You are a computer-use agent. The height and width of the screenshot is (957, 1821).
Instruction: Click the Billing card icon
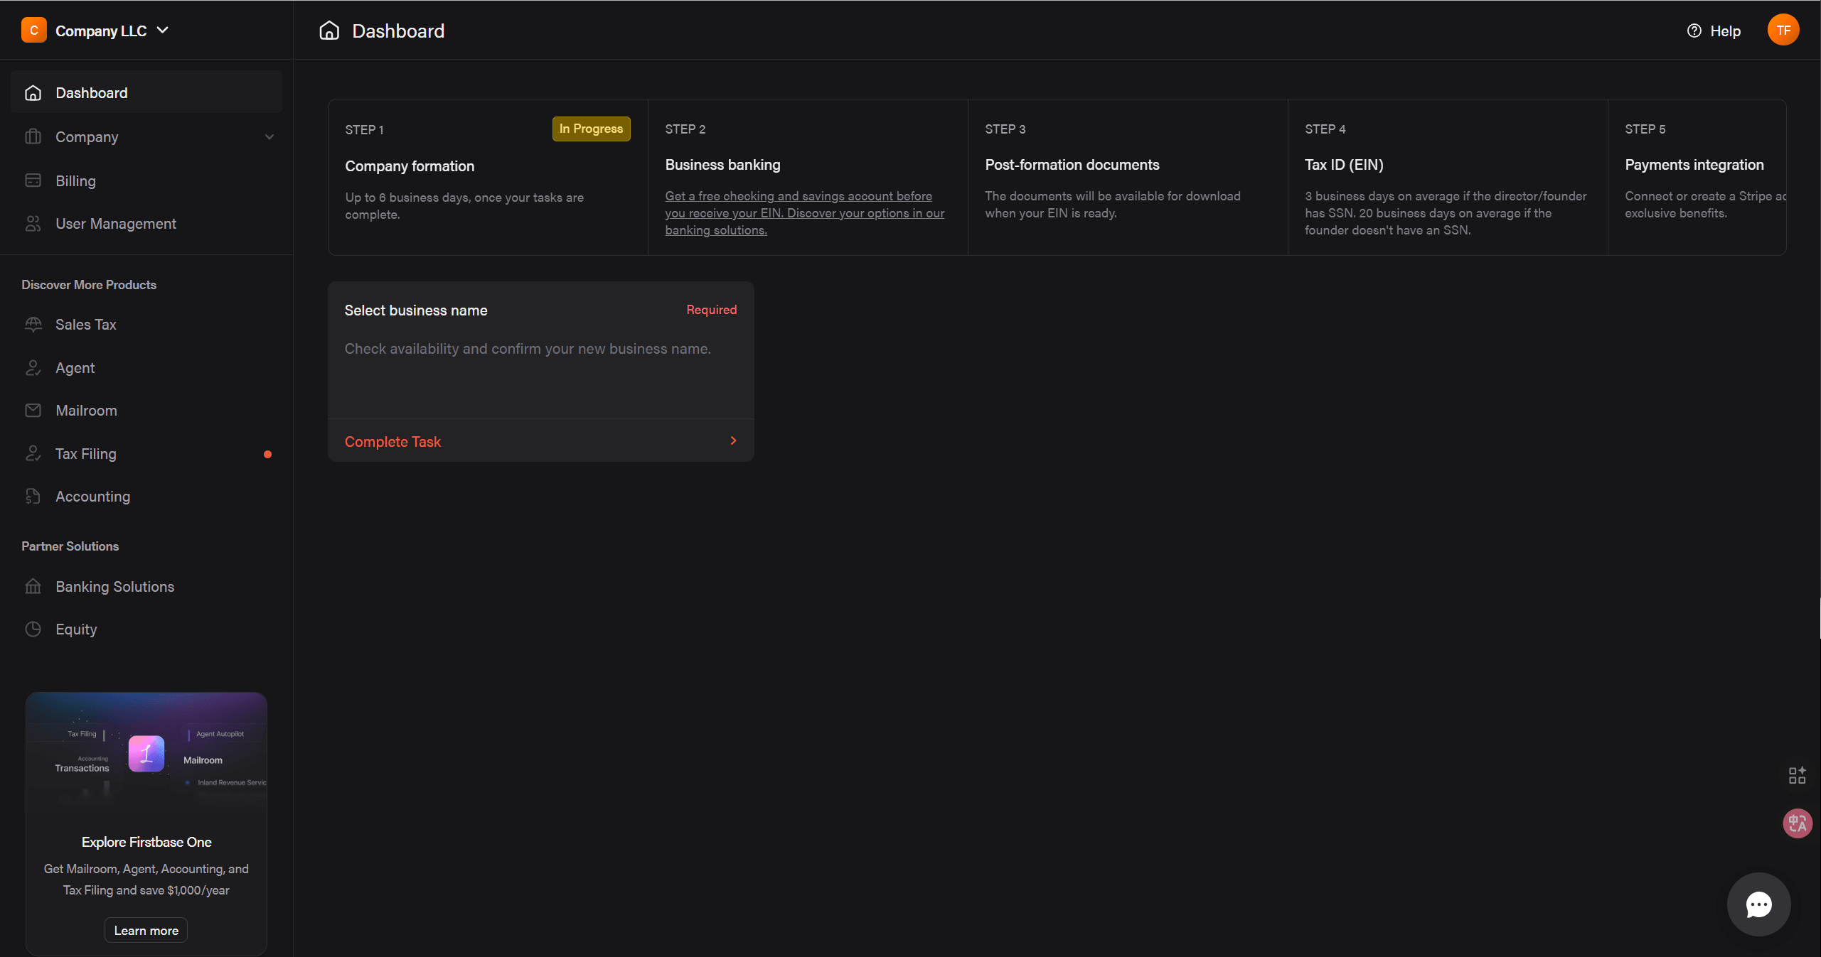tap(33, 180)
